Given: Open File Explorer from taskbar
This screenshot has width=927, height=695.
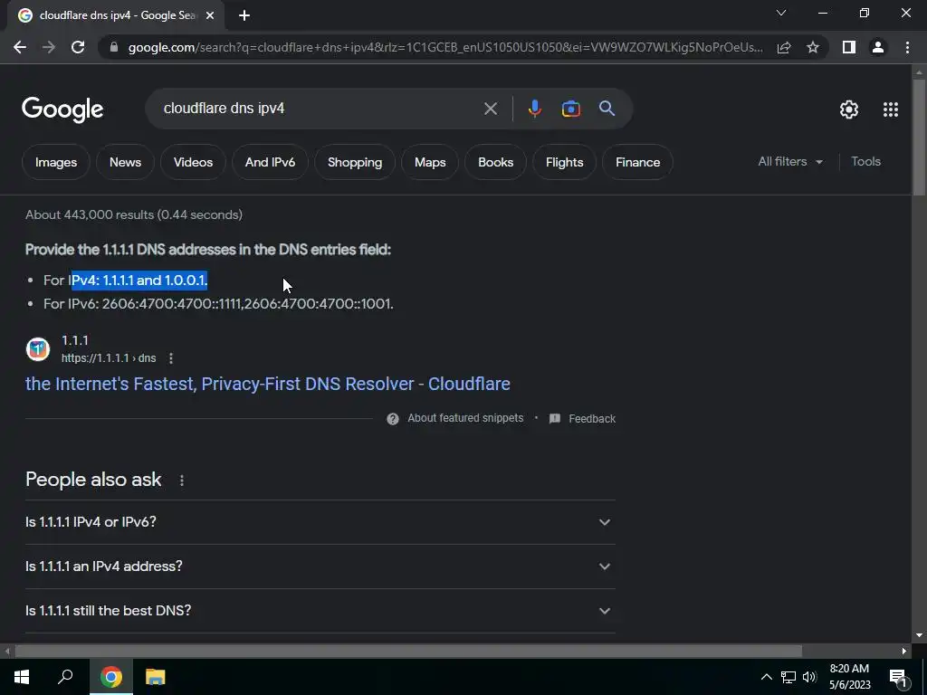Looking at the screenshot, I should click(x=156, y=677).
